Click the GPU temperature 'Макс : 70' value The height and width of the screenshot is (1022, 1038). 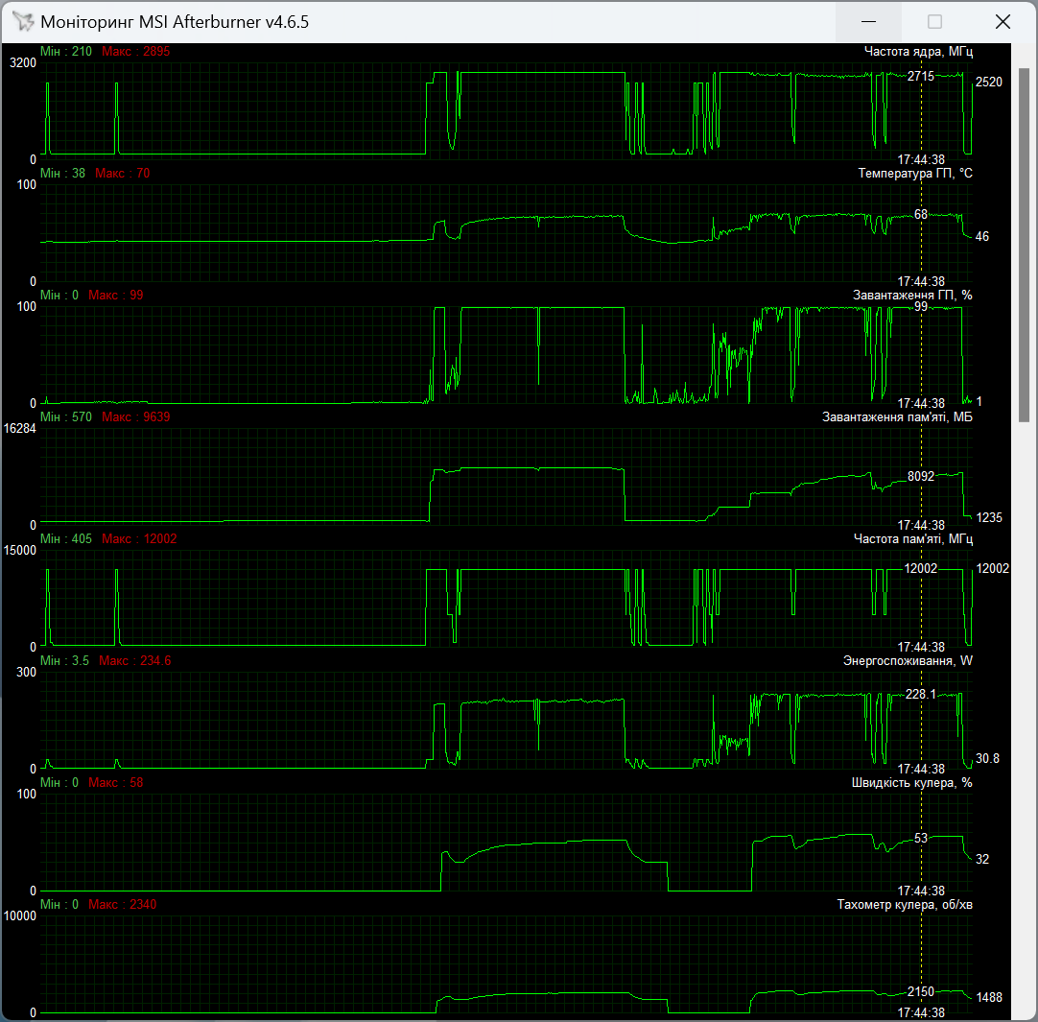pyautogui.click(x=123, y=174)
